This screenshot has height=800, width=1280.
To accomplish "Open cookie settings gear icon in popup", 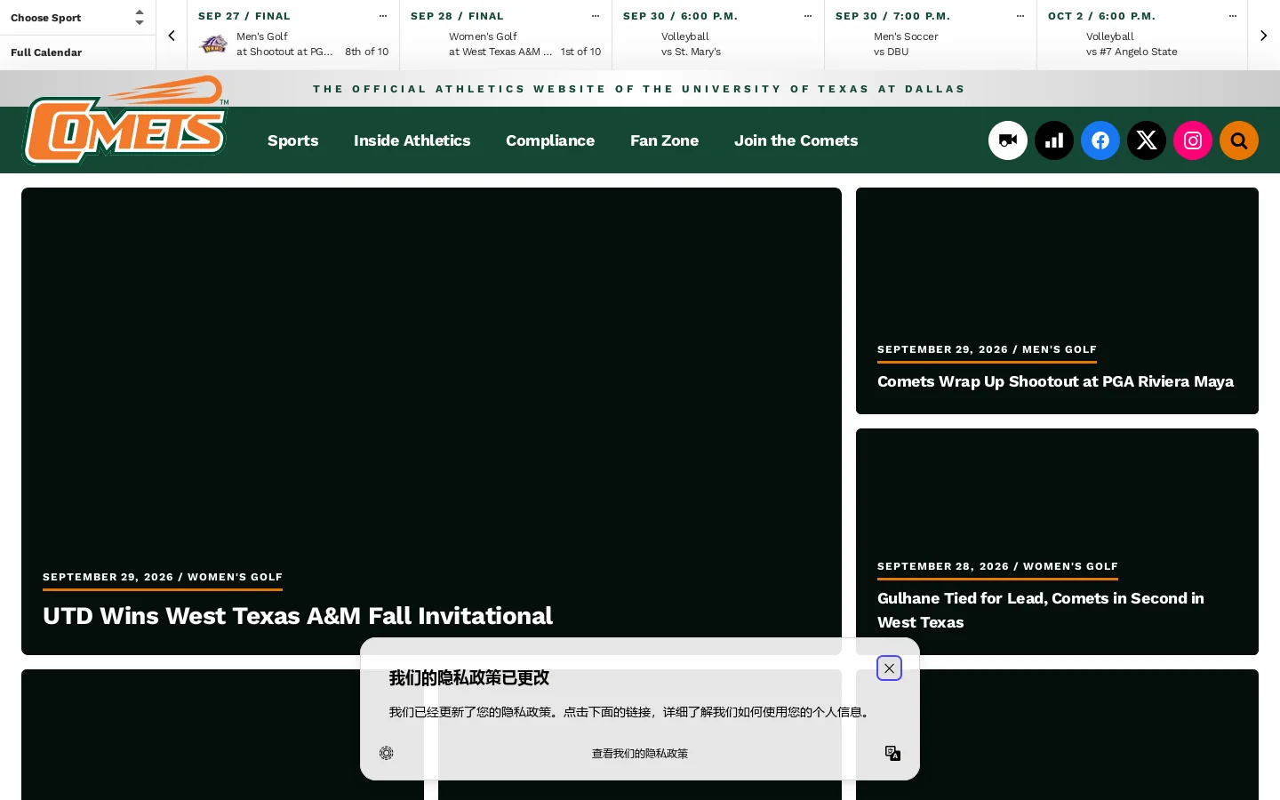I will pos(387,753).
